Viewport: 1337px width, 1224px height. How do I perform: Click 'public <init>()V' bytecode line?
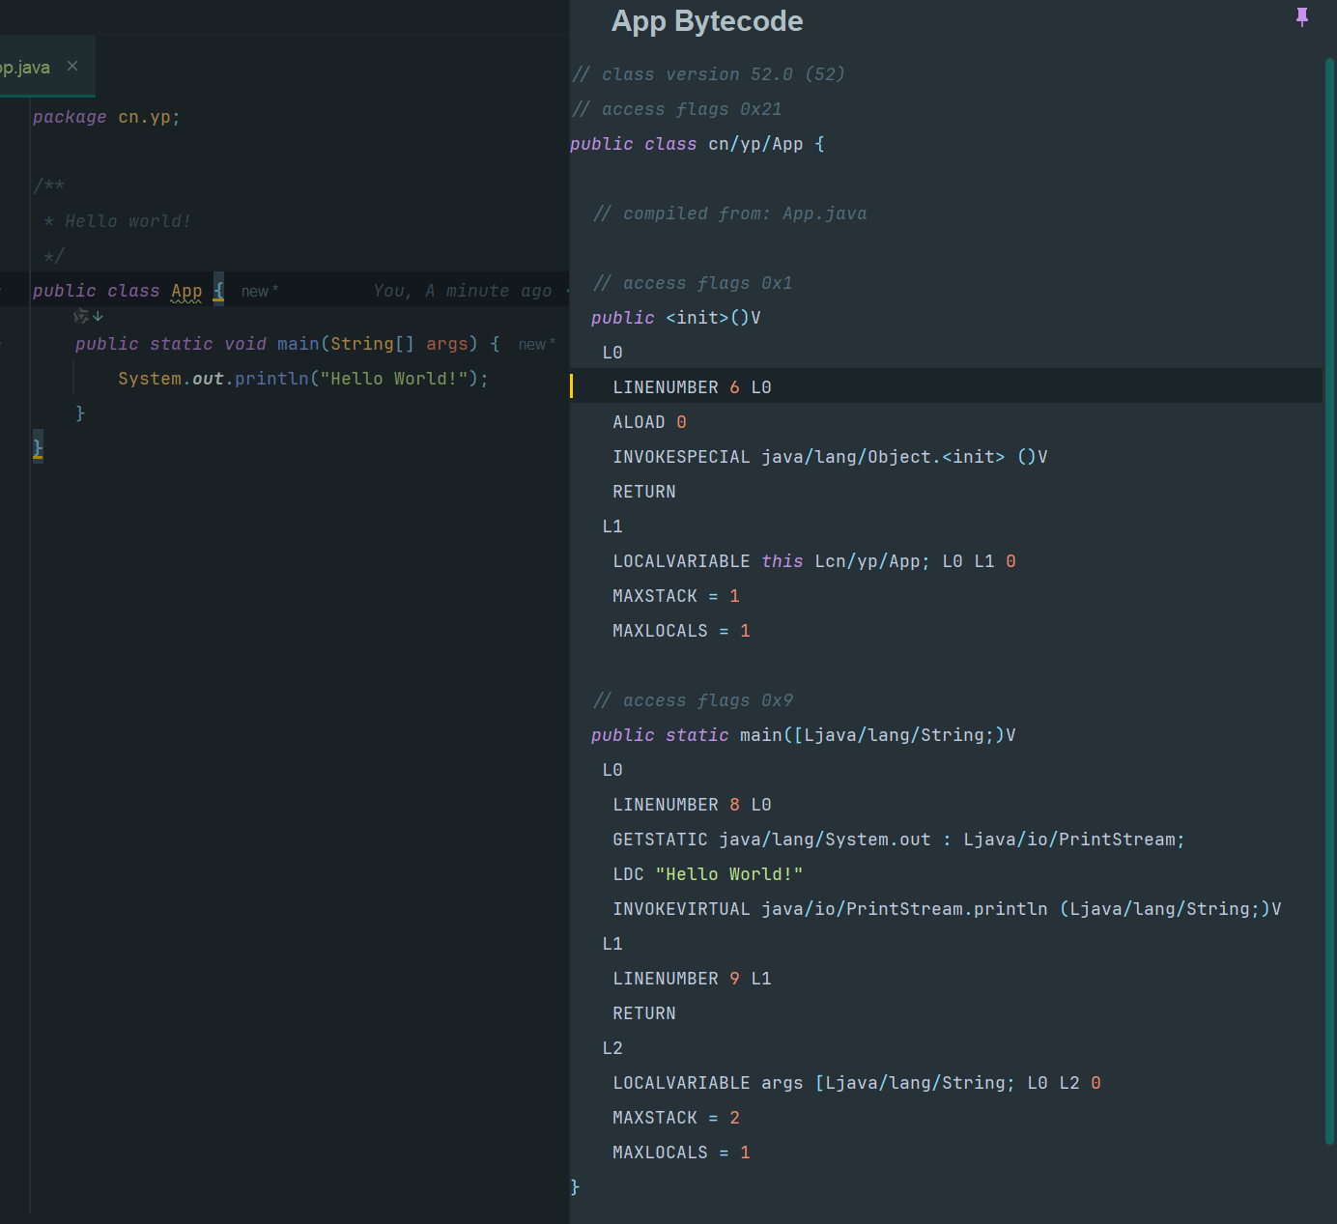[676, 318]
